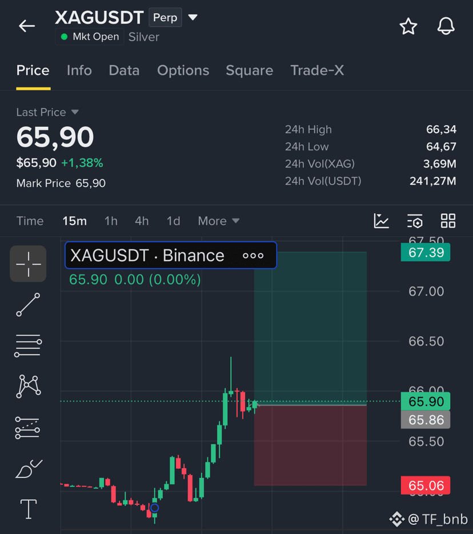
Task: Select the 15m chart interval
Action: (x=74, y=221)
